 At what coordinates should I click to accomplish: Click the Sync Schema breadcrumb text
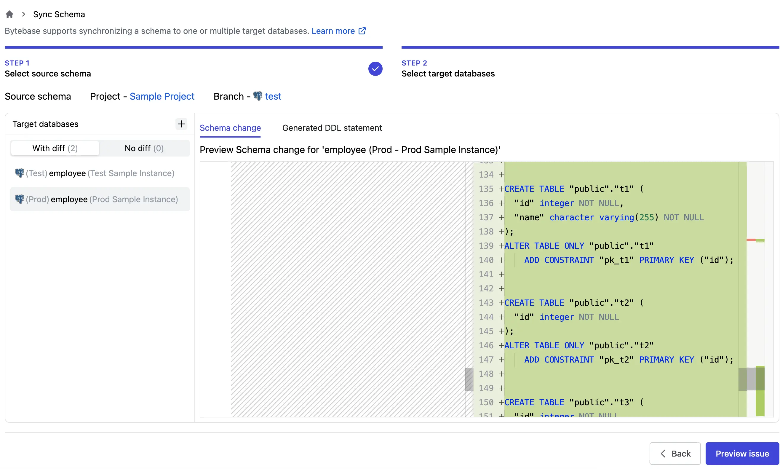coord(59,14)
